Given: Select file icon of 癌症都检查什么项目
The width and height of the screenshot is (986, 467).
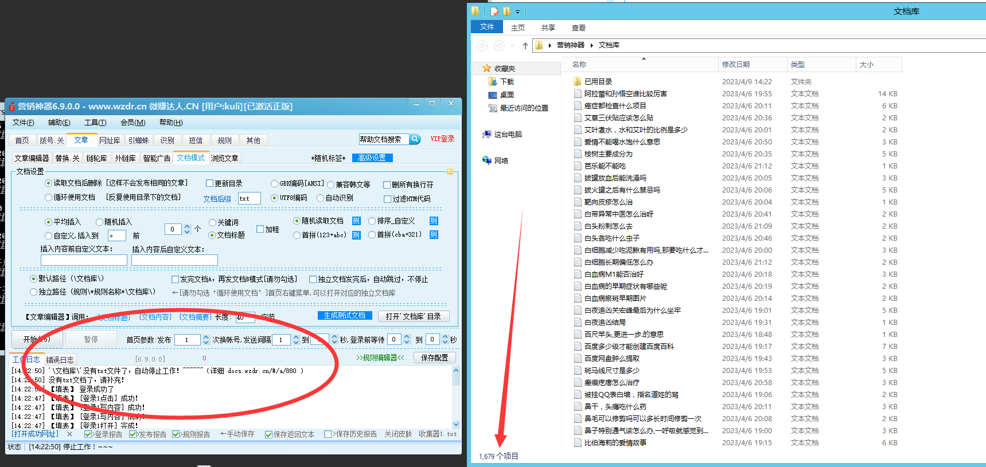Looking at the screenshot, I should [x=578, y=105].
